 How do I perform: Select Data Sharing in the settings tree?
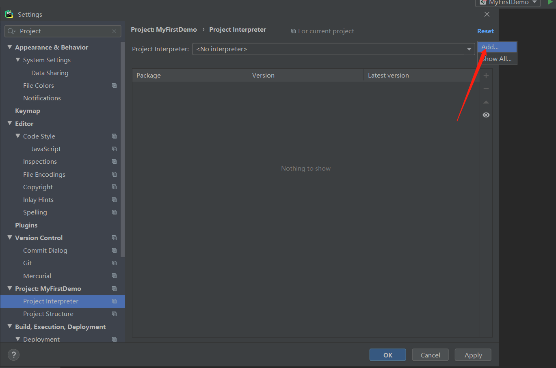(x=50, y=73)
